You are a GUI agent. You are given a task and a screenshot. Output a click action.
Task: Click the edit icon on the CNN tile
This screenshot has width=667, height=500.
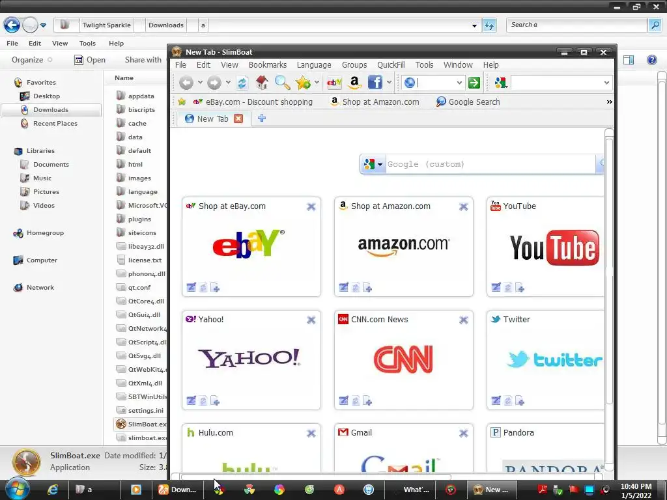coord(344,400)
